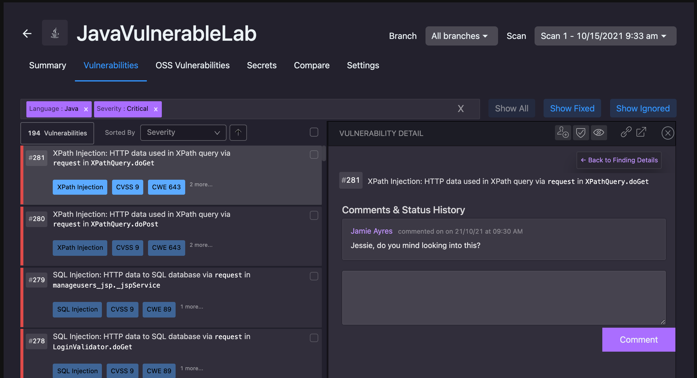Go to the Secrets tab
Screen dimensions: 697x378
coord(262,65)
